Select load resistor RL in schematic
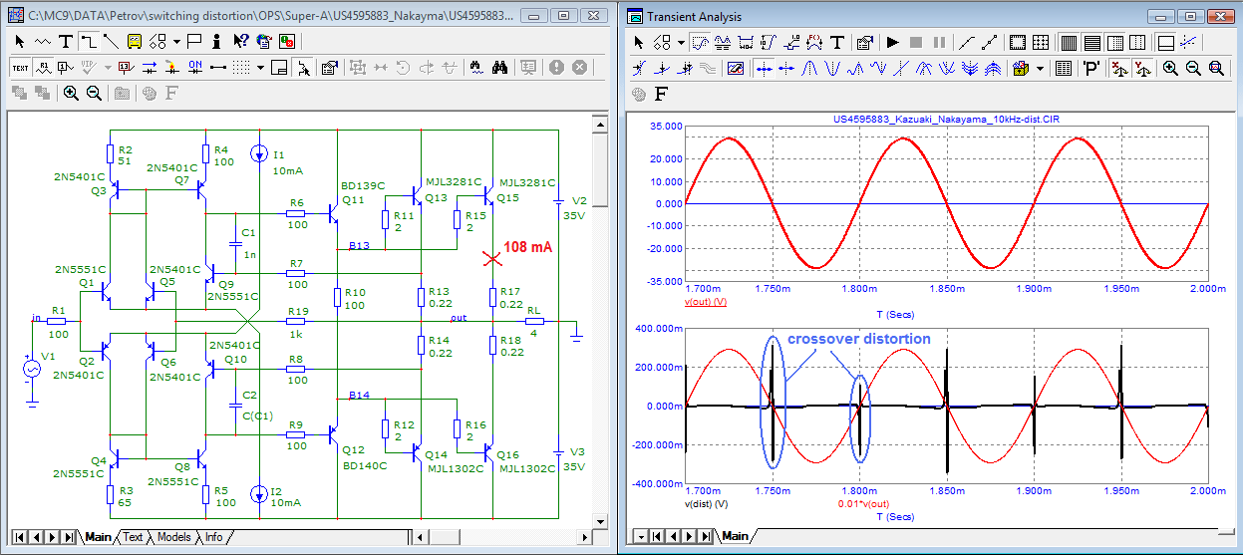 click(x=534, y=321)
